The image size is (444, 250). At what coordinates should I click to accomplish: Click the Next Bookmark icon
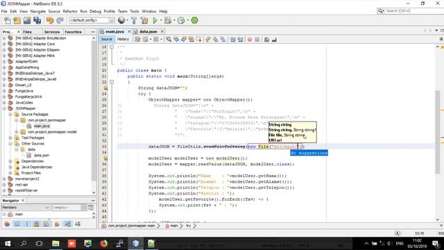(x=216, y=40)
